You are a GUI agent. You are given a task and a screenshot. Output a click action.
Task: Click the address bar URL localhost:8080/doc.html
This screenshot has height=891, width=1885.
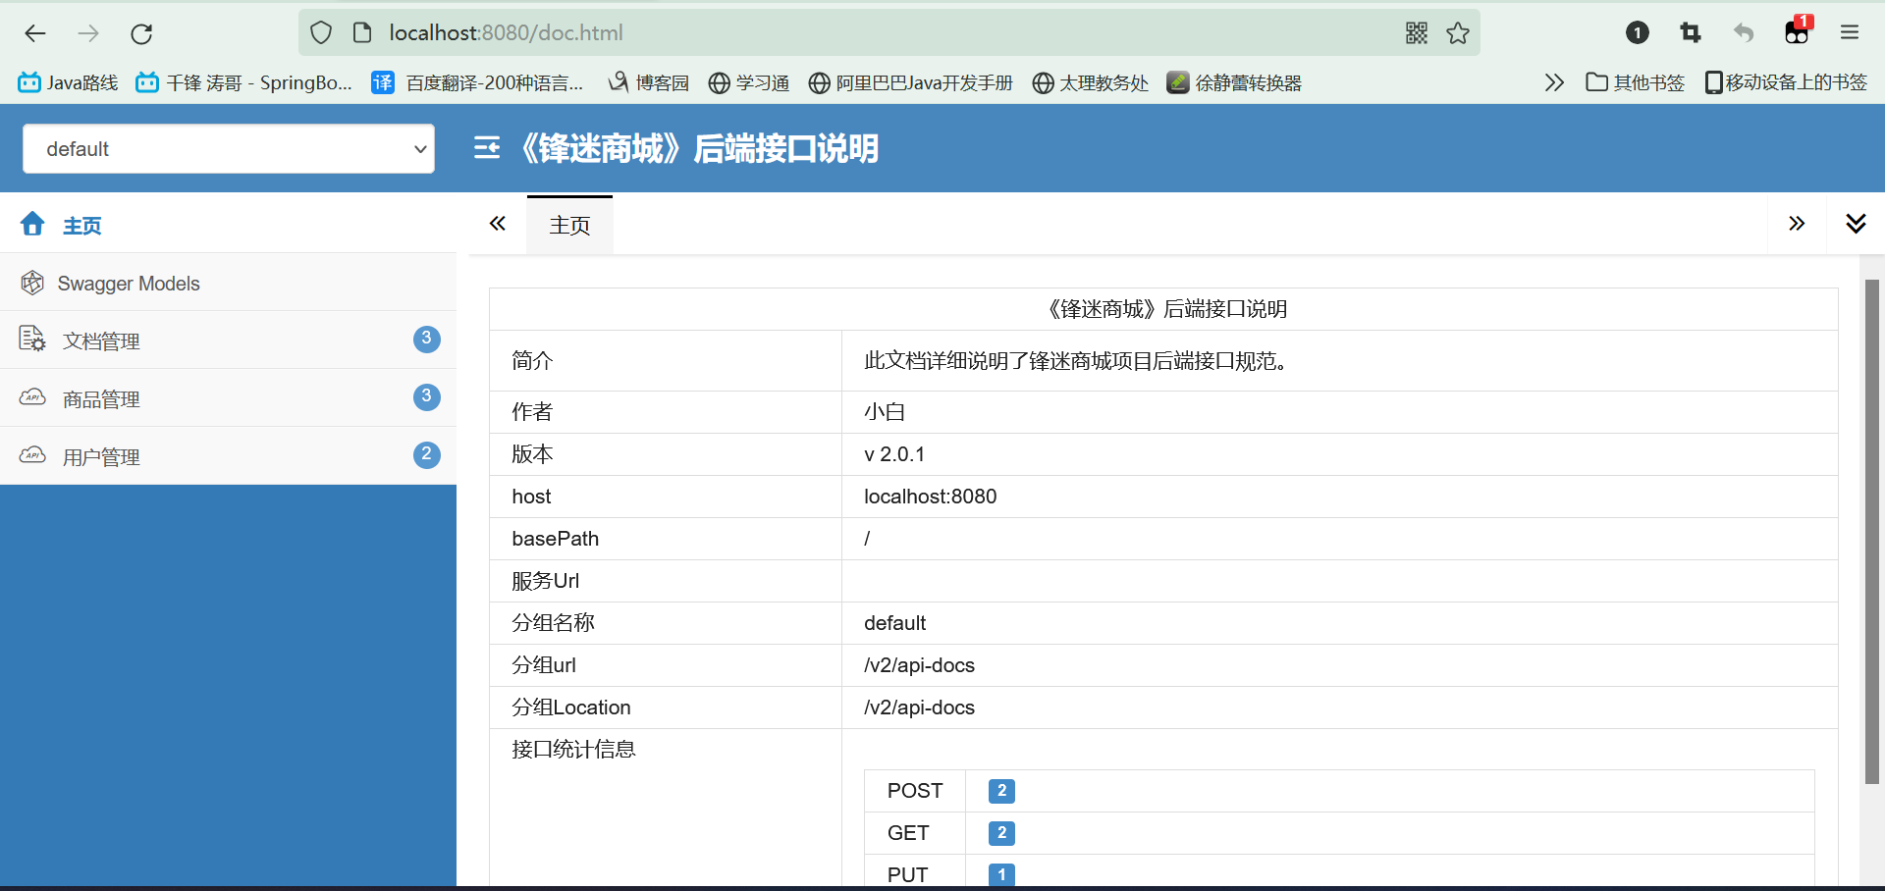[506, 32]
